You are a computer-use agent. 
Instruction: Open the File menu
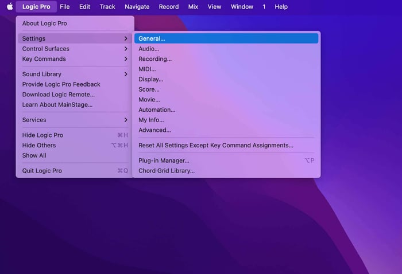[64, 7]
